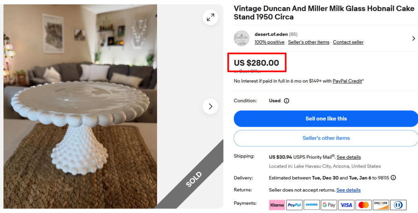Click the Contact seller link
The width and height of the screenshot is (418, 213).
pyautogui.click(x=348, y=42)
